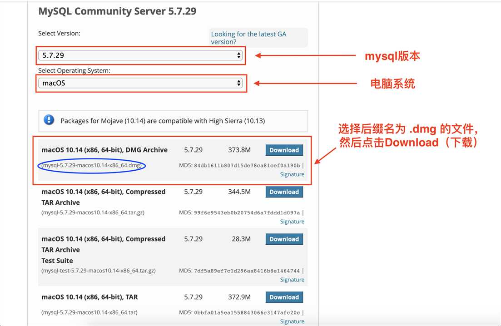Click the 344.5M file size value
The image size is (501, 326).
pos(239,192)
